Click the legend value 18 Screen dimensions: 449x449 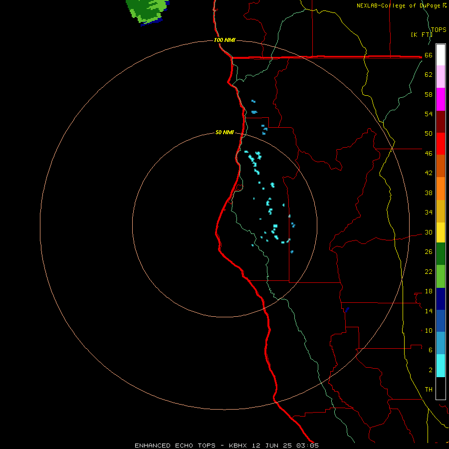coord(429,291)
